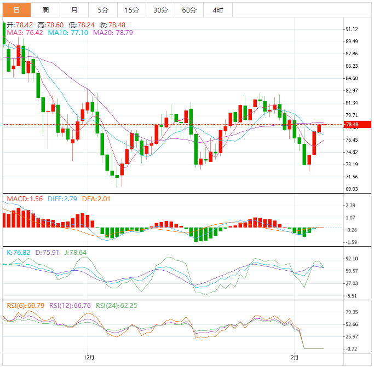Click the 78.48 current price tag
Image resolution: width=374 pixels, height=367 pixels.
coord(352,125)
